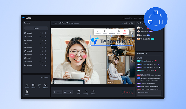Click Johntaz's avatar in Audience list
The image size is (186, 109).
[x=138, y=35]
